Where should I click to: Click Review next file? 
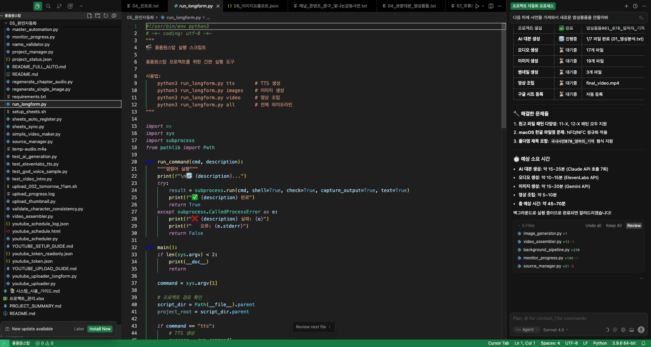point(313,327)
